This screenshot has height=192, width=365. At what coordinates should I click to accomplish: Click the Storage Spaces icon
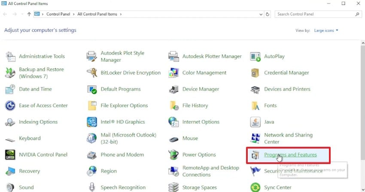pyautogui.click(x=173, y=187)
